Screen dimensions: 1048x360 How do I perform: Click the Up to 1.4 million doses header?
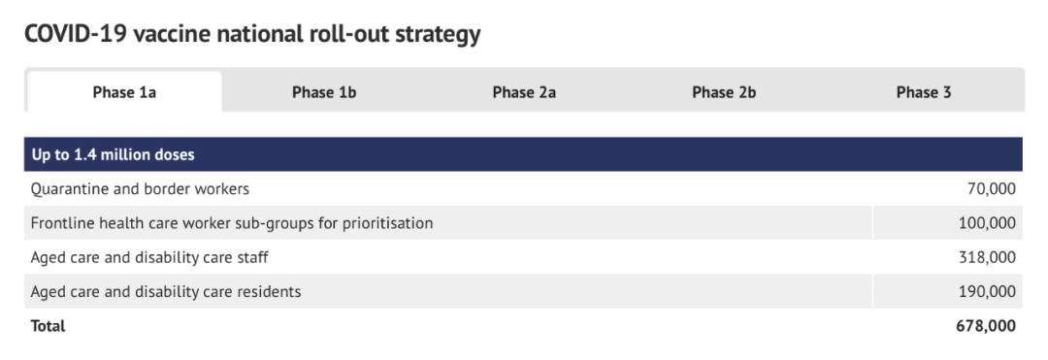point(524,155)
